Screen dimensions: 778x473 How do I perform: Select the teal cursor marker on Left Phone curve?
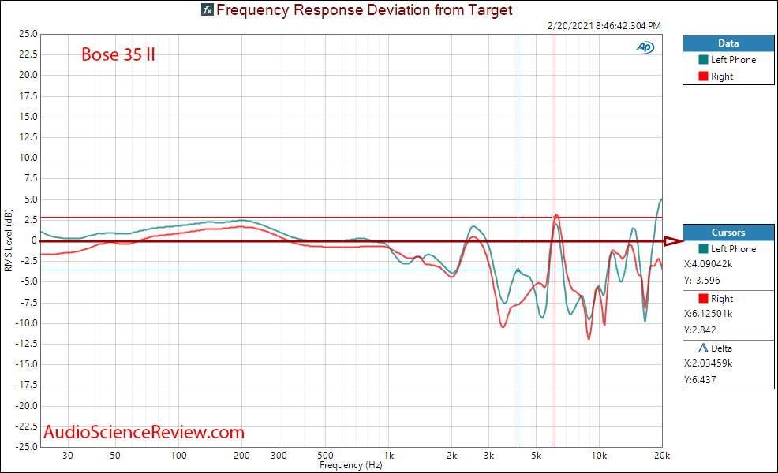(x=518, y=270)
